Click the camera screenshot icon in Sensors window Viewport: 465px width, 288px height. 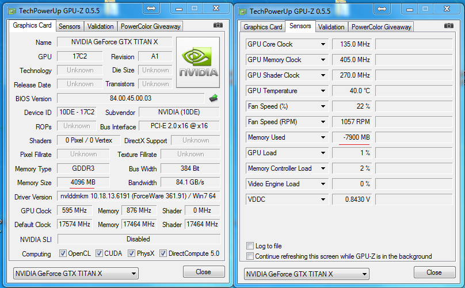449,26
